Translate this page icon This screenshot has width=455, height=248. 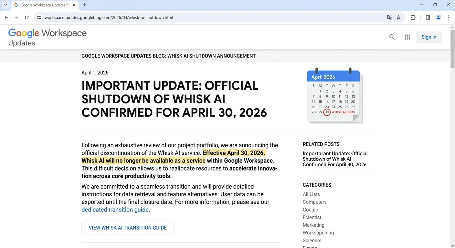pos(389,17)
